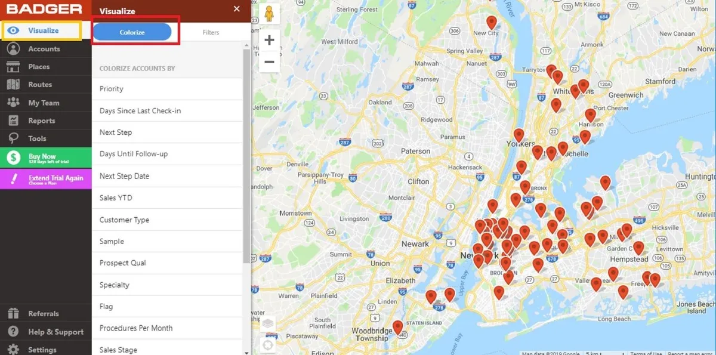Click the map pin at Yonkers
The height and width of the screenshot is (355, 716).
coord(519,135)
